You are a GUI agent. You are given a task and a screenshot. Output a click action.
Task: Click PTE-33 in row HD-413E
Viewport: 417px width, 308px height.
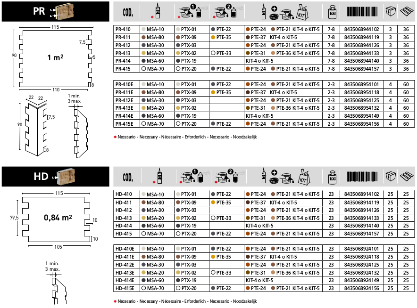pos(224,273)
